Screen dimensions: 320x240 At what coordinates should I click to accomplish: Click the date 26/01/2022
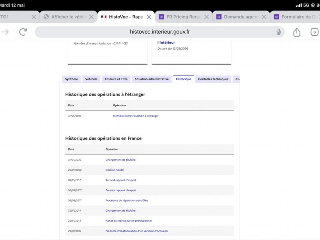75,170
